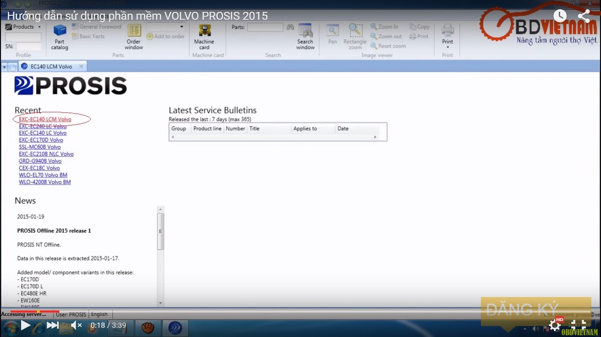601x337 pixels.
Task: Click the Date column header
Action: click(x=357, y=129)
